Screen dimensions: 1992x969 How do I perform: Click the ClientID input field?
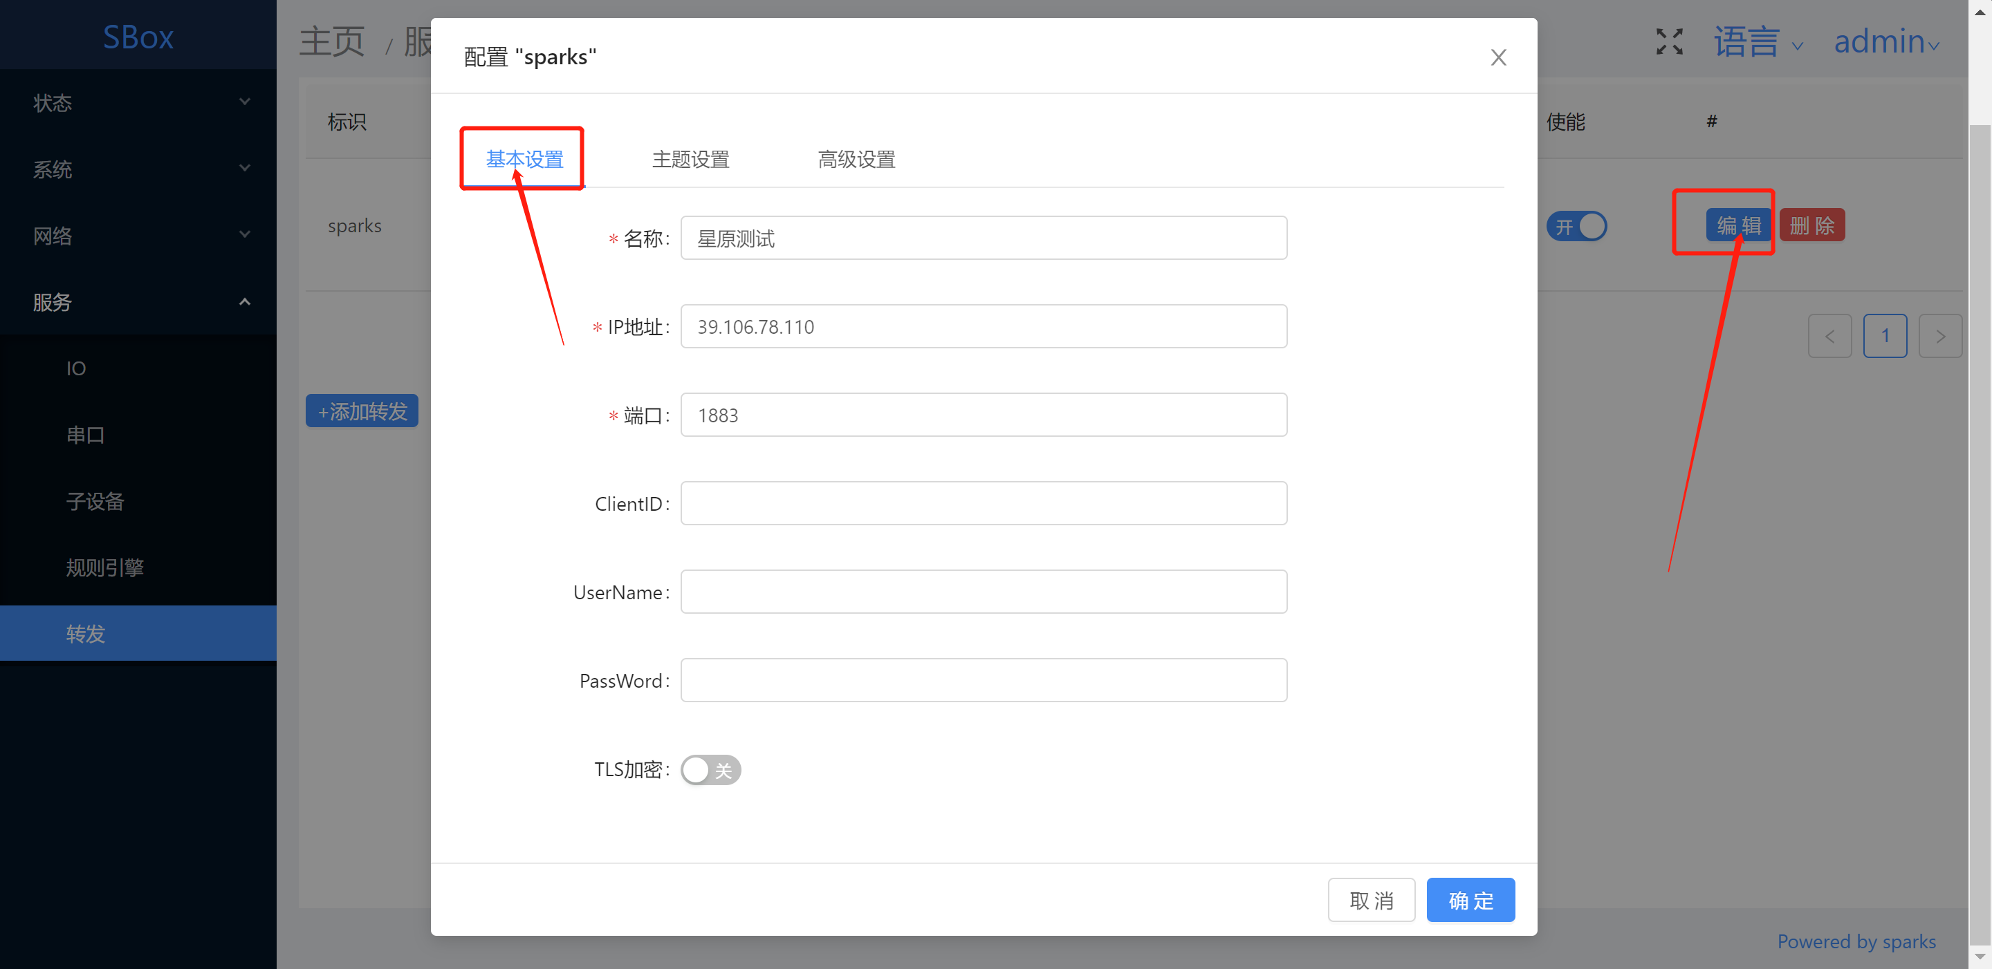click(x=983, y=504)
